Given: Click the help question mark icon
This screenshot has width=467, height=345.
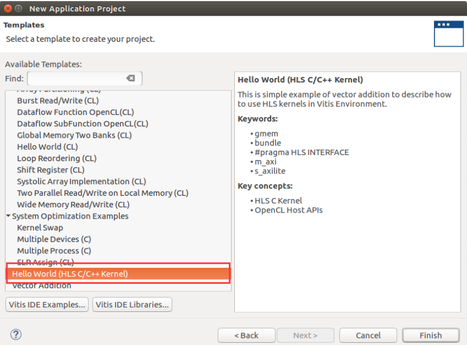Looking at the screenshot, I should tap(16, 335).
